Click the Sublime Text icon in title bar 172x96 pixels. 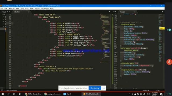click(x=1, y=6)
